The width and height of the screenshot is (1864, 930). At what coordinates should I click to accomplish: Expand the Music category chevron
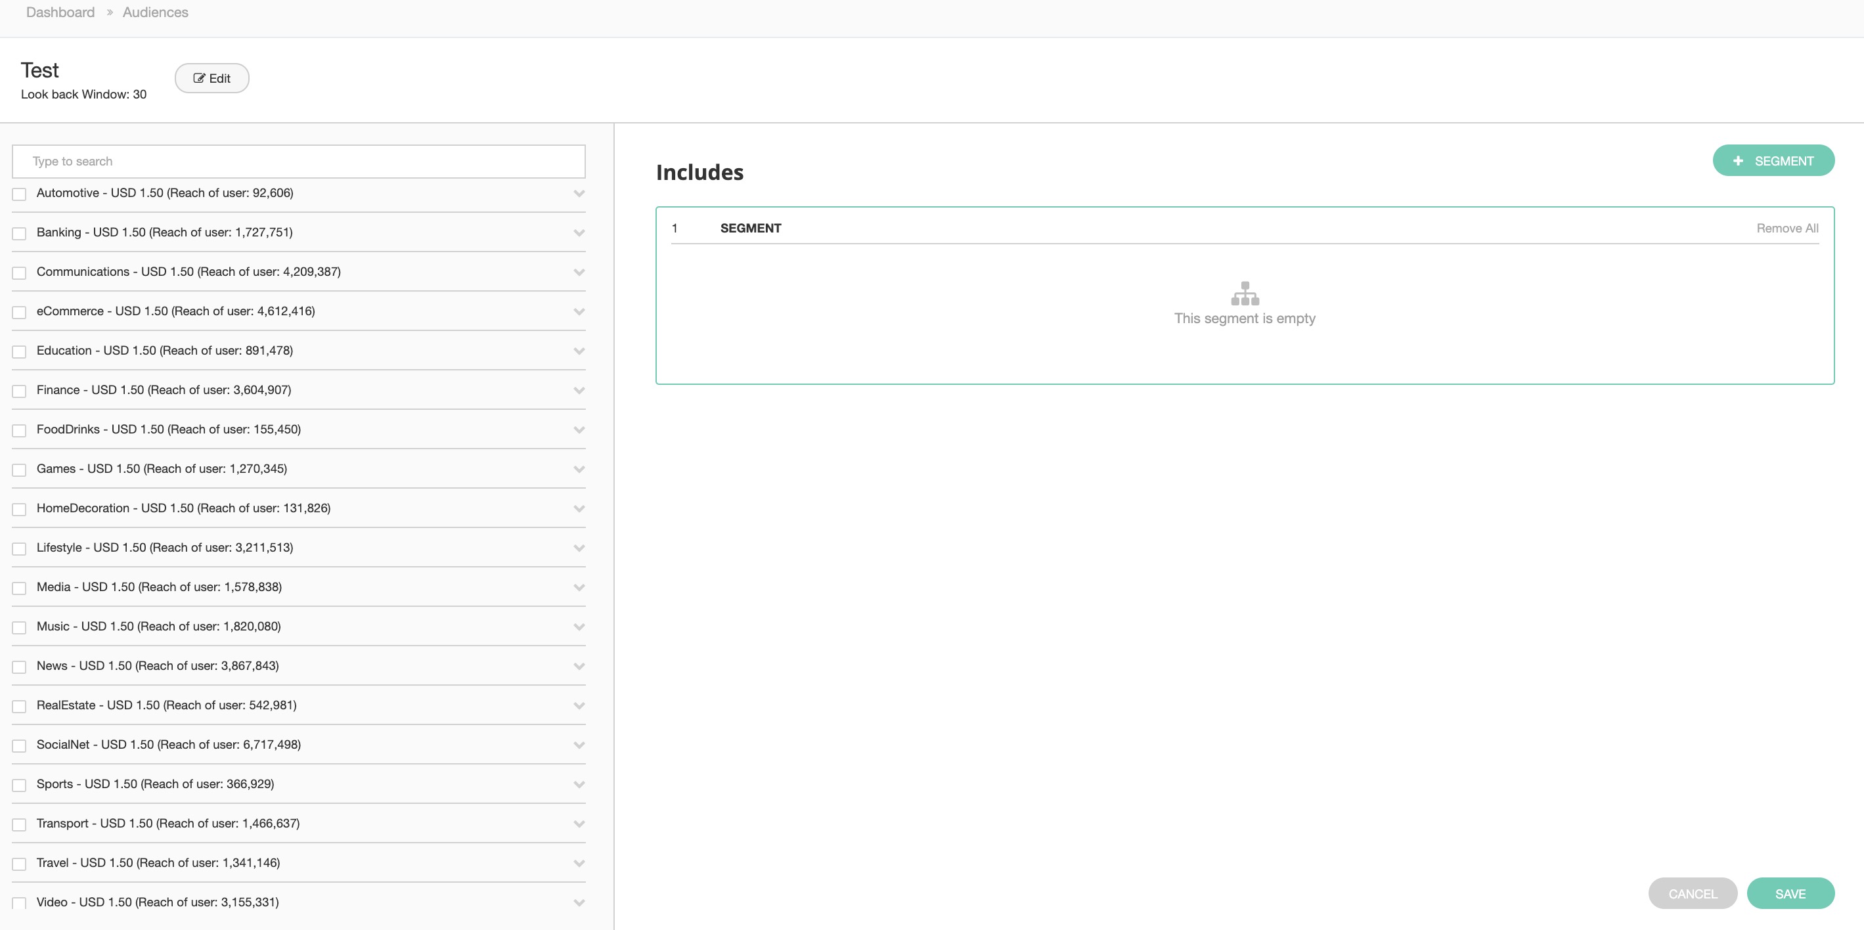[x=579, y=627]
